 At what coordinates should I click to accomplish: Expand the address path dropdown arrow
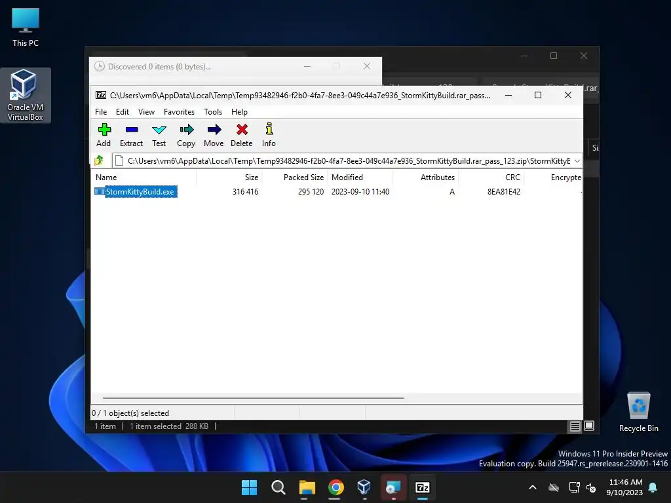(x=577, y=161)
